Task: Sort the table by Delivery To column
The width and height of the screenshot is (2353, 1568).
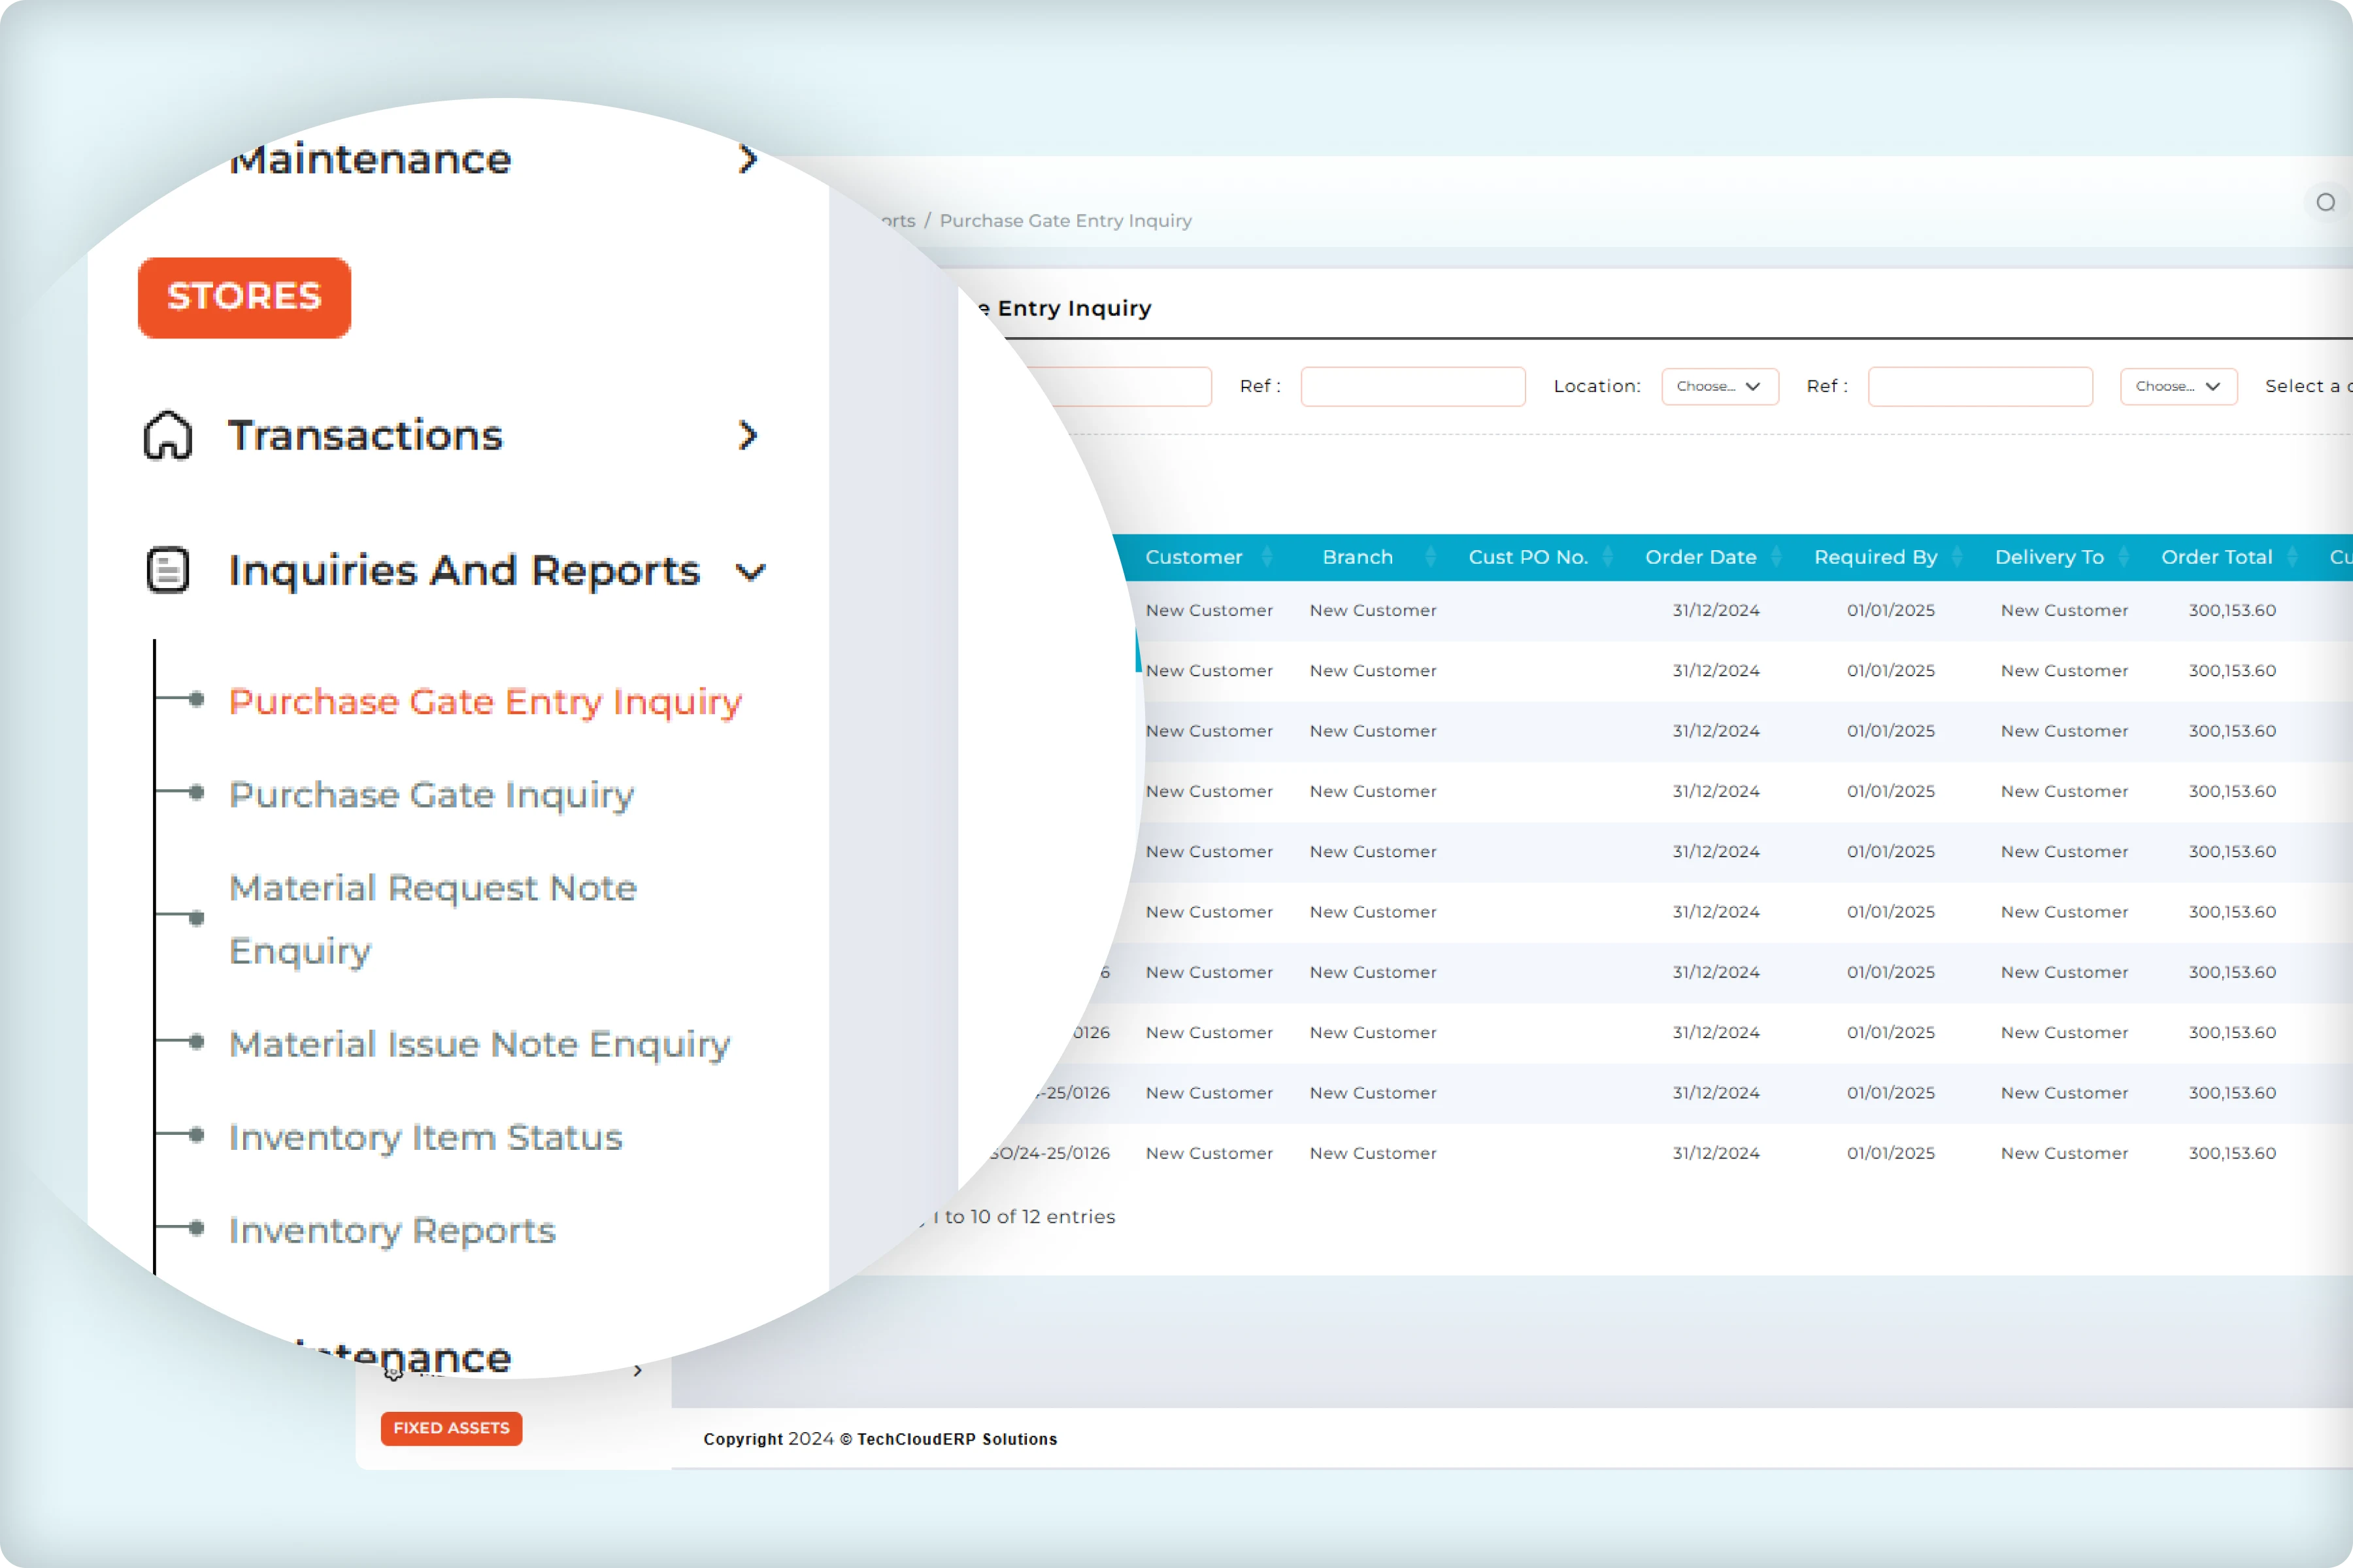Action: pyautogui.click(x=2048, y=557)
